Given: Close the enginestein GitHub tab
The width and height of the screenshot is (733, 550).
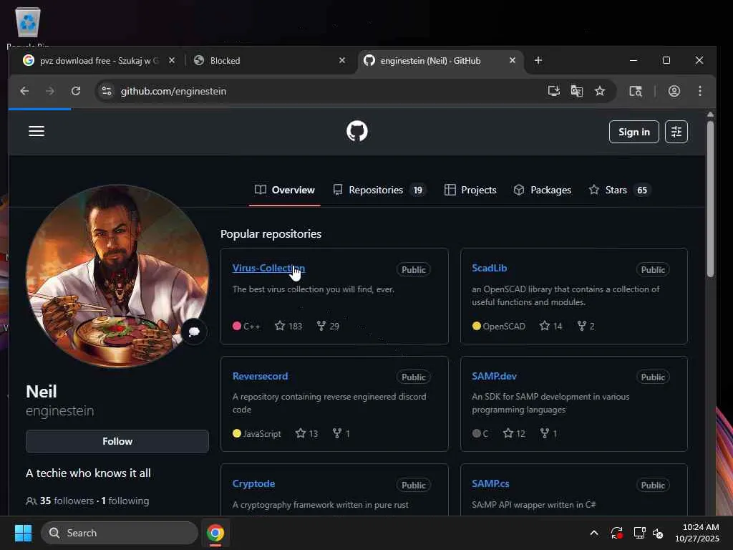Looking at the screenshot, I should (513, 60).
